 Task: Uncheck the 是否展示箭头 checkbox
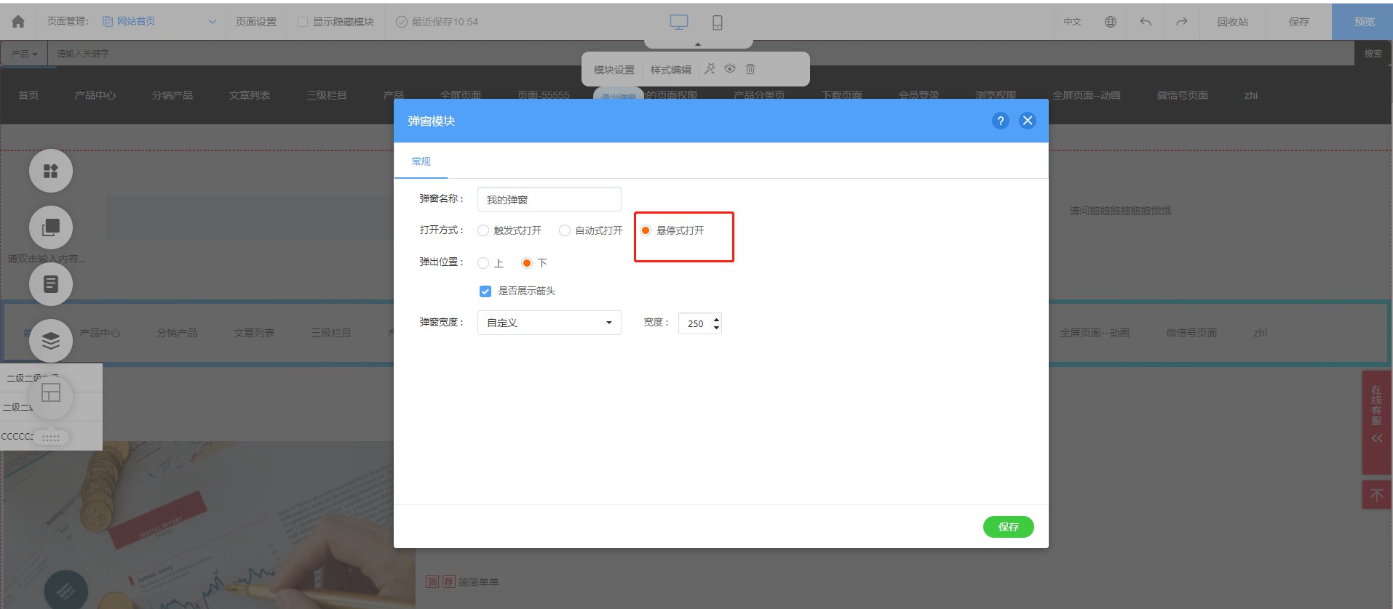(x=485, y=291)
